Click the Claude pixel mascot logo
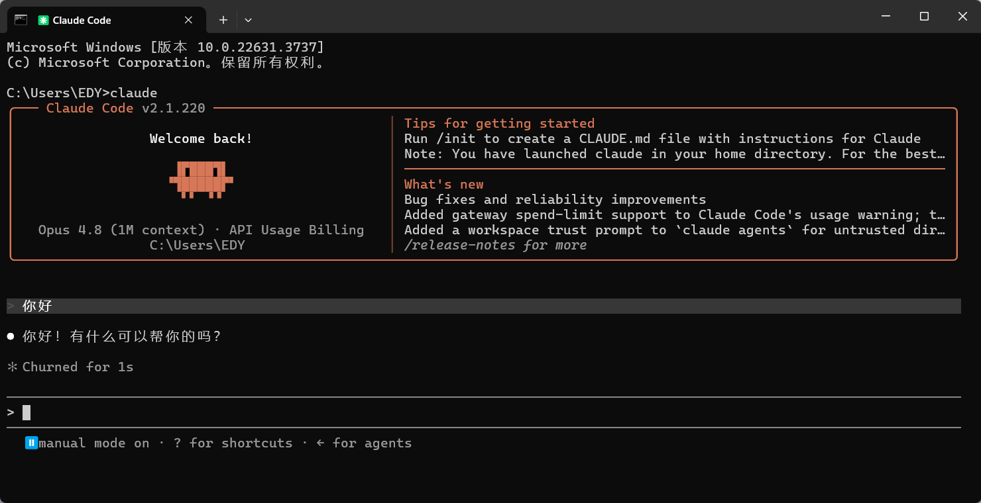The image size is (981, 503). pyautogui.click(x=201, y=179)
